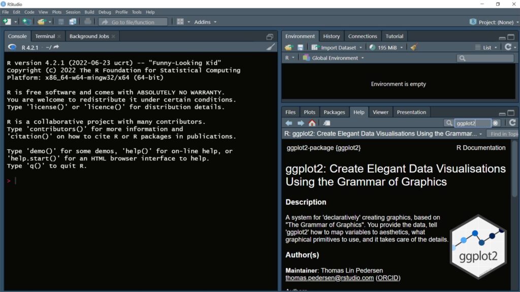Expand the recent files dropdown arrow
The height and width of the screenshot is (292, 520).
[x=50, y=22]
